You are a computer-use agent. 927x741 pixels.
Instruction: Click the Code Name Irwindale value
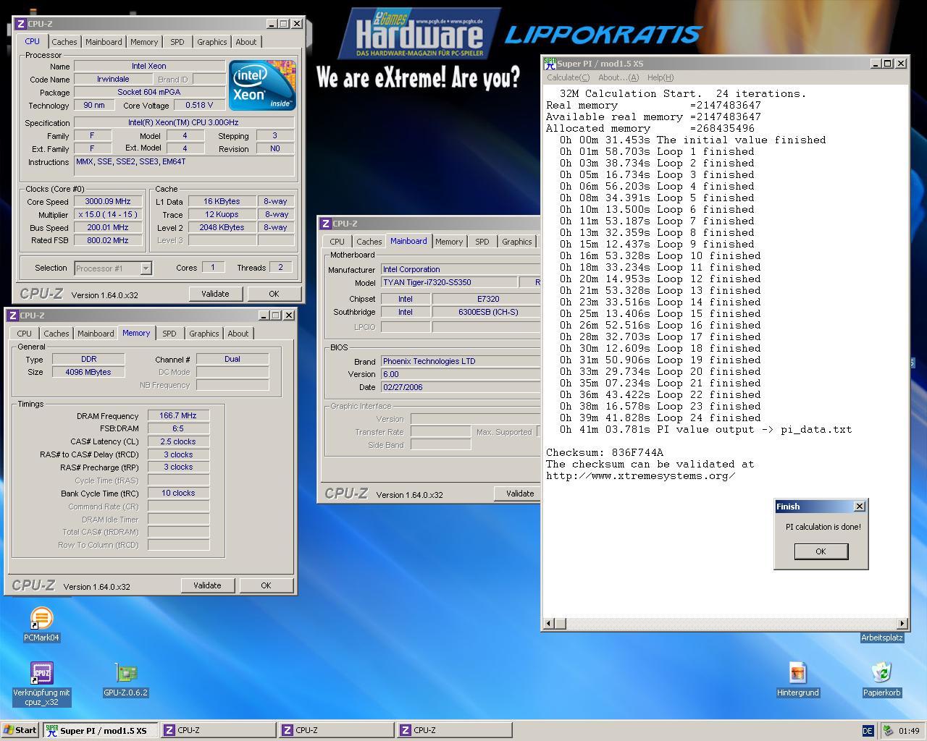(x=113, y=80)
